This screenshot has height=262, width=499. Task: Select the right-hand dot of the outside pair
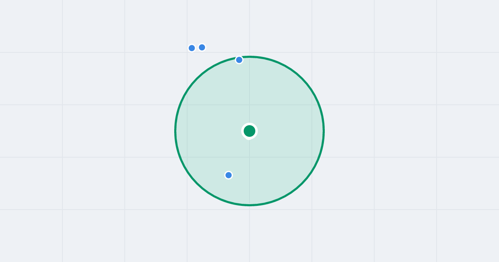(202, 47)
